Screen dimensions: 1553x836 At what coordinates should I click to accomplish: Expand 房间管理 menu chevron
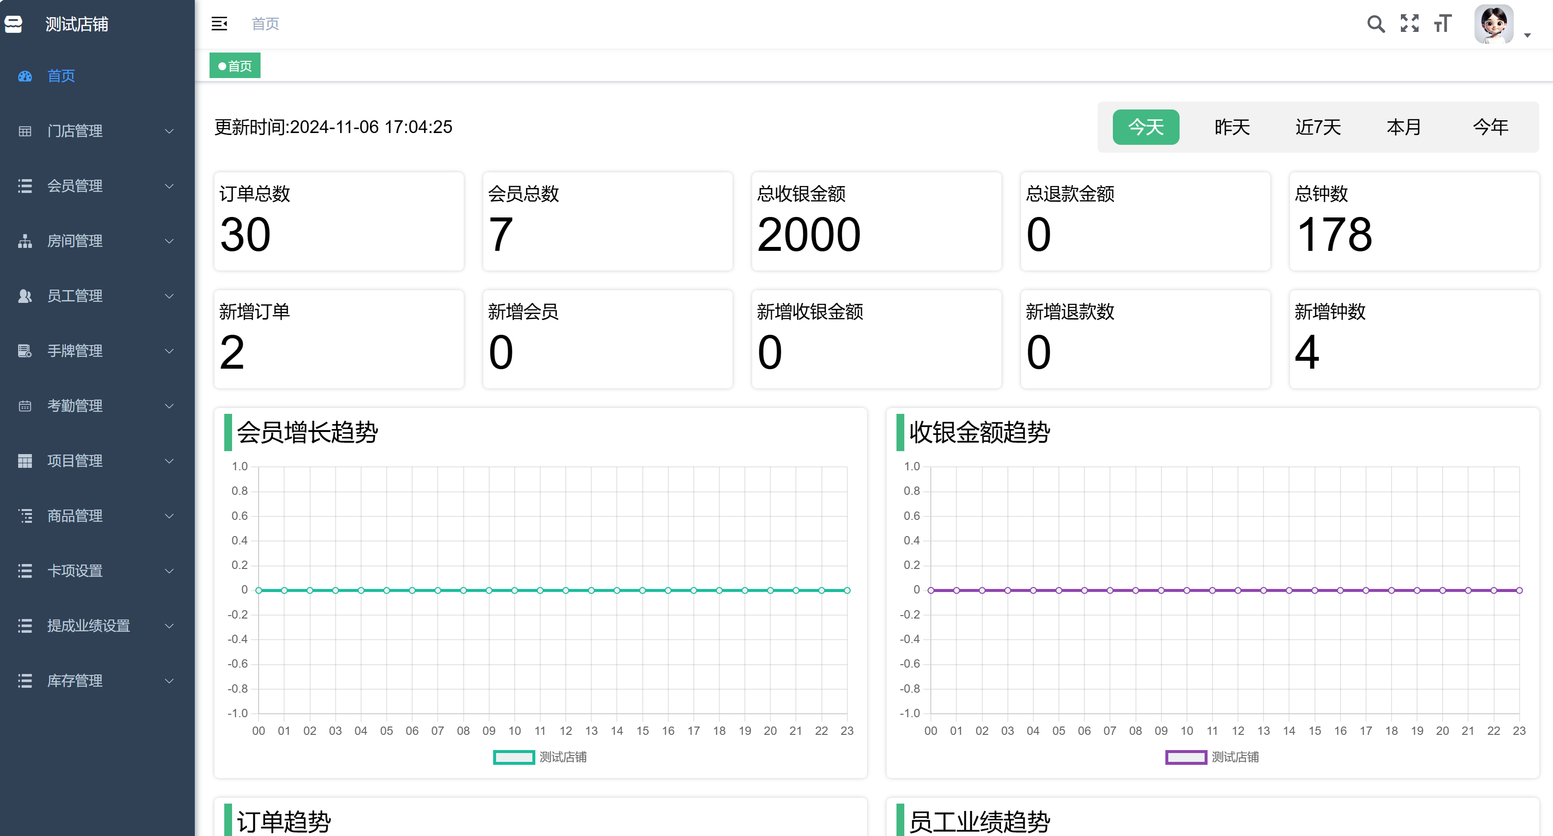tap(169, 241)
